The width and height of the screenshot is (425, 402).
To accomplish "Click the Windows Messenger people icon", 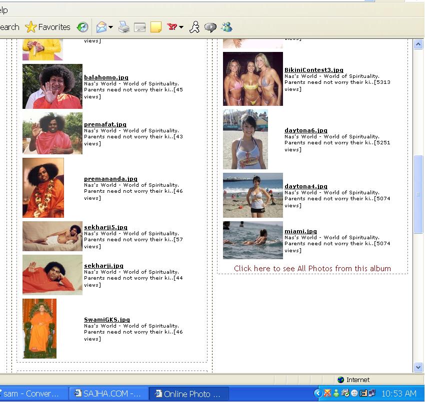I will coord(226,27).
